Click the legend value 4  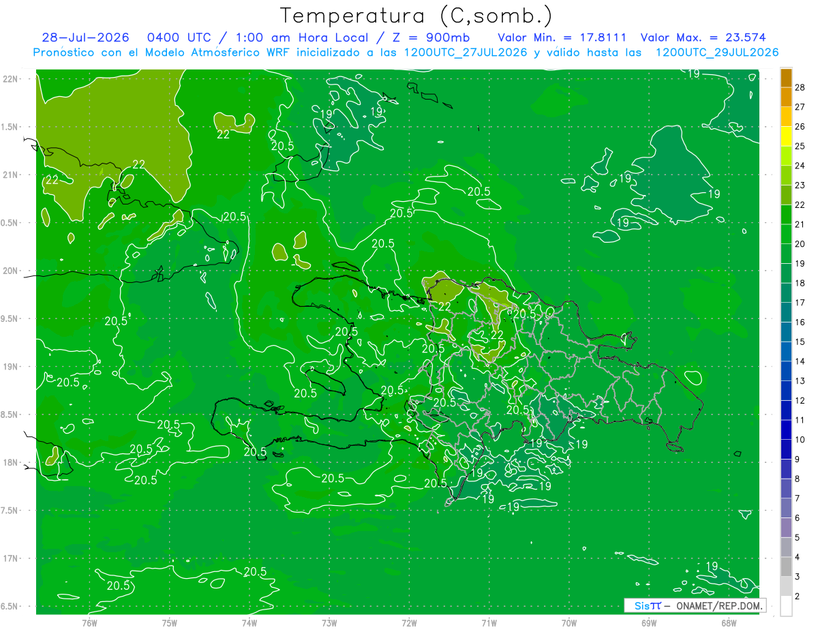point(798,557)
